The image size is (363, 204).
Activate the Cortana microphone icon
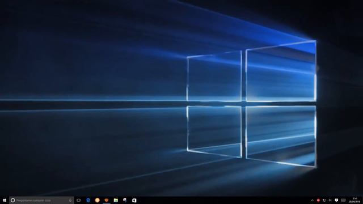coord(70,200)
